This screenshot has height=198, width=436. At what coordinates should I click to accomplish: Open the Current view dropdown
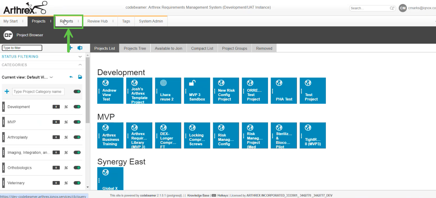(51, 77)
